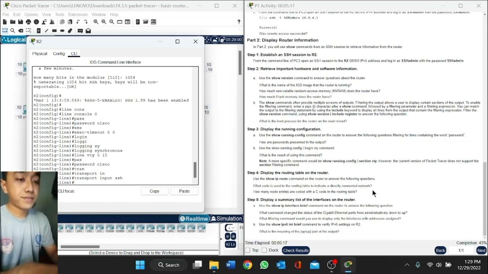The image size is (488, 274).
Task: Click the Copy button in R2 CLI
Action: click(x=154, y=191)
